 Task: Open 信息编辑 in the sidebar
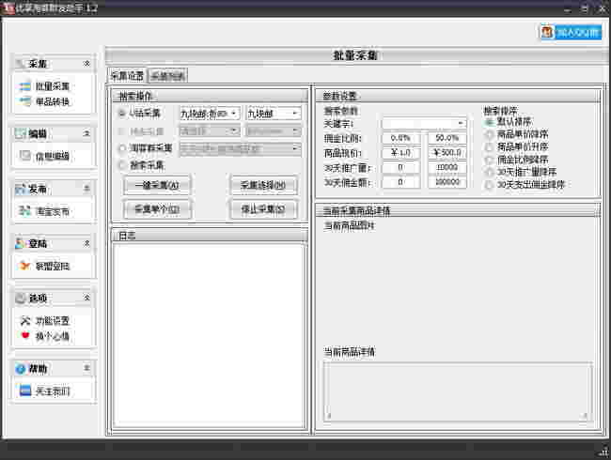[x=52, y=156]
